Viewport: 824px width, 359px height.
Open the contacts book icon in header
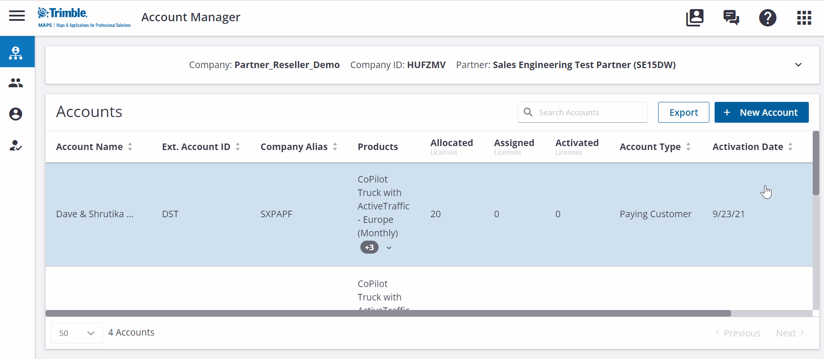click(x=695, y=18)
